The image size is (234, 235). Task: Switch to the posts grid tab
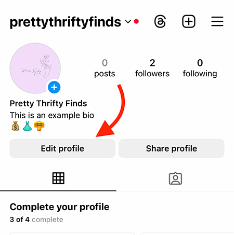[58, 178]
